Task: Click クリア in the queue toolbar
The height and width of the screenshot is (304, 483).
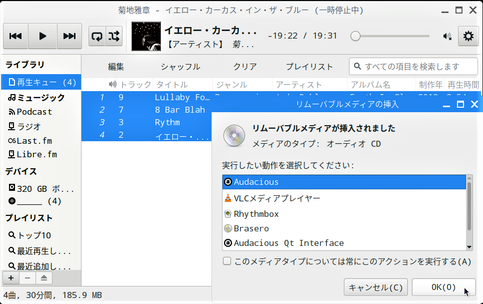Action: (x=245, y=67)
